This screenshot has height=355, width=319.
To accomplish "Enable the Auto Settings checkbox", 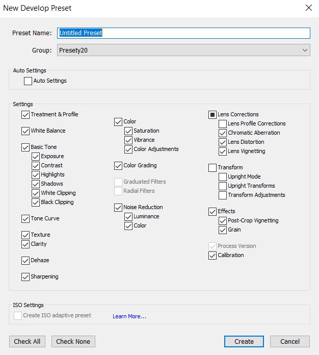I will point(28,81).
